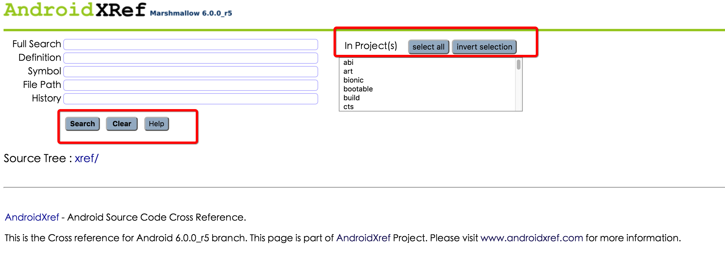
Task: Select bionic from the project list
Action: [x=353, y=80]
